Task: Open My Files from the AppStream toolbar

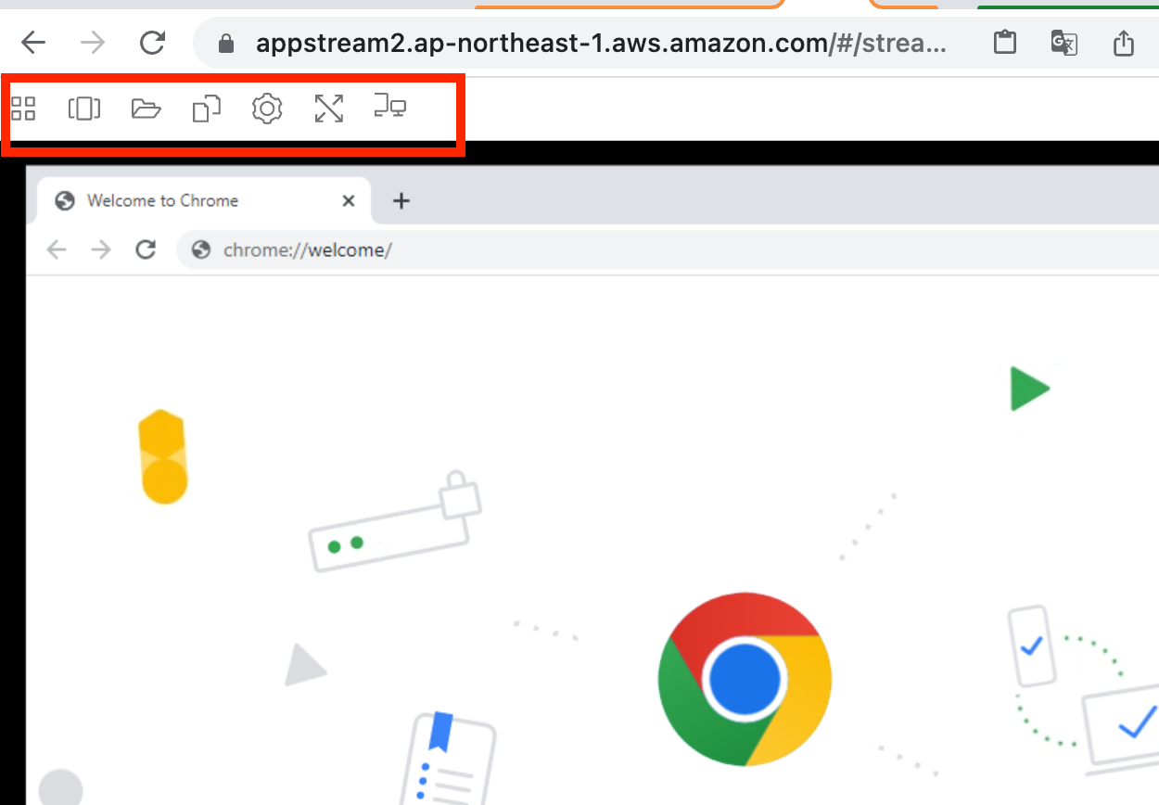Action: coord(146,109)
